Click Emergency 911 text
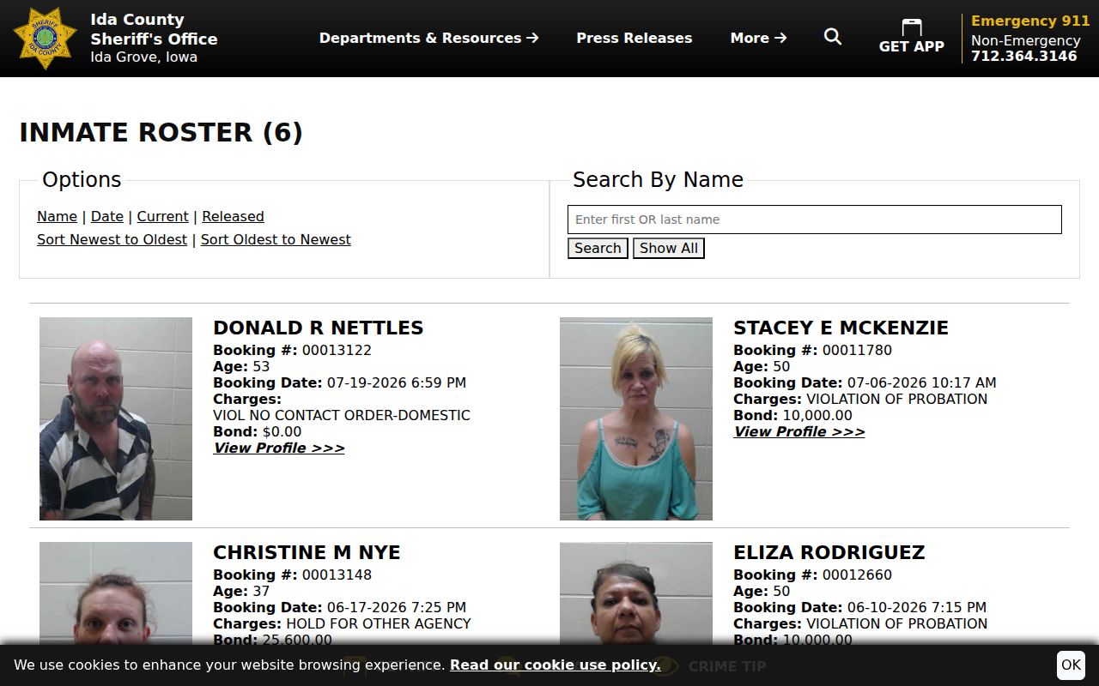Screen dimensions: 1099x686 (1030, 21)
